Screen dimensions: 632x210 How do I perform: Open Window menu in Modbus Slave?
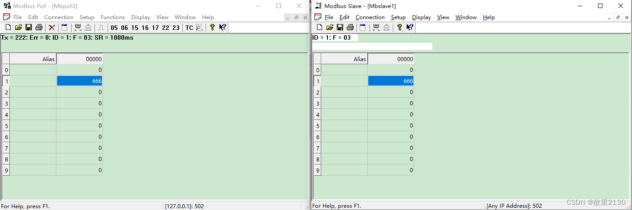[466, 17]
